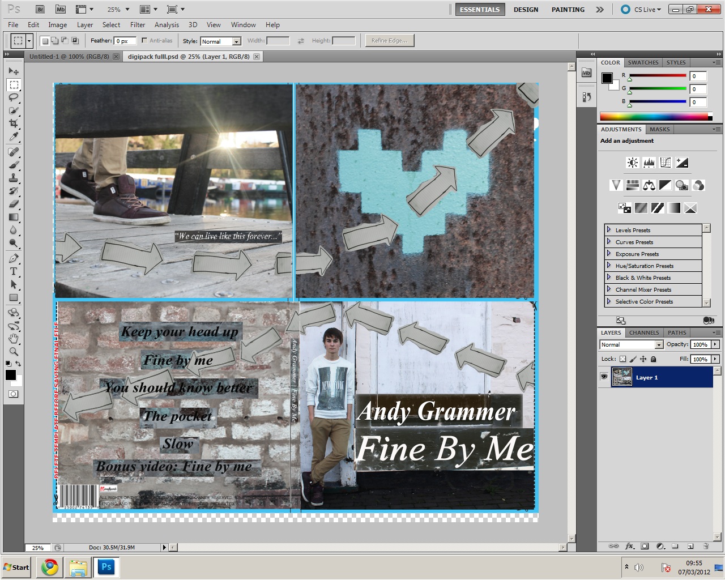Switch to the Untitled-1 document tab
Image resolution: width=725 pixels, height=580 pixels.
tap(69, 57)
